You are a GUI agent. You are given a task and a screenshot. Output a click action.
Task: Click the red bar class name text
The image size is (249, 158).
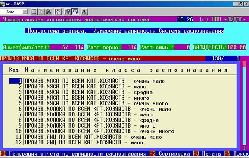70,59
